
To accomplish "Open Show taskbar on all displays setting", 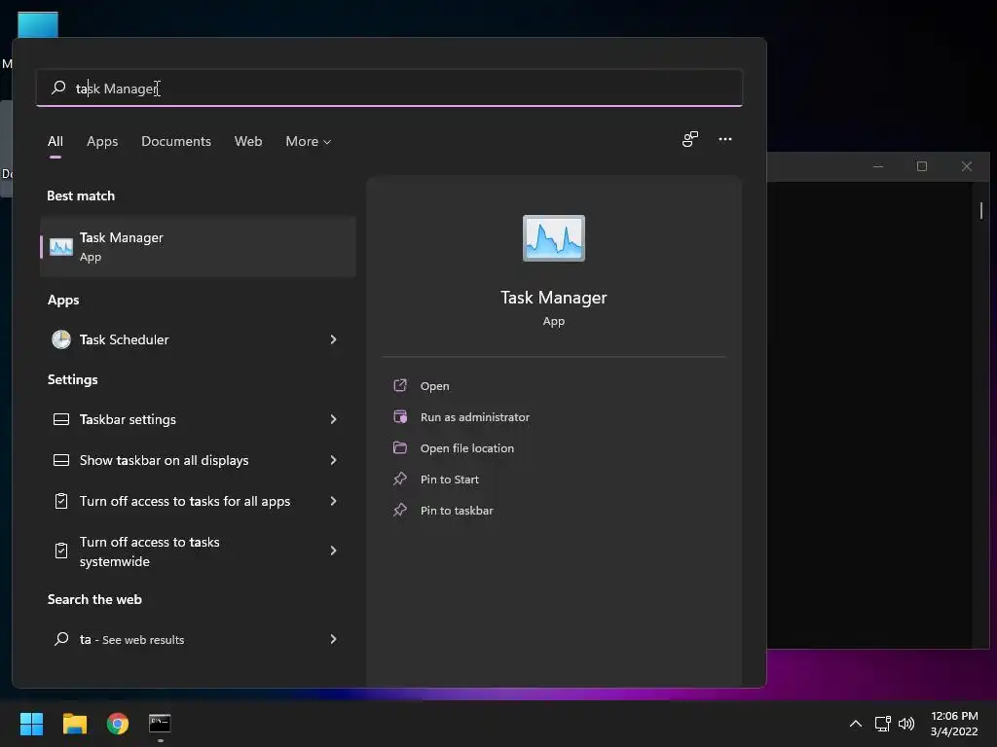I will tap(198, 460).
